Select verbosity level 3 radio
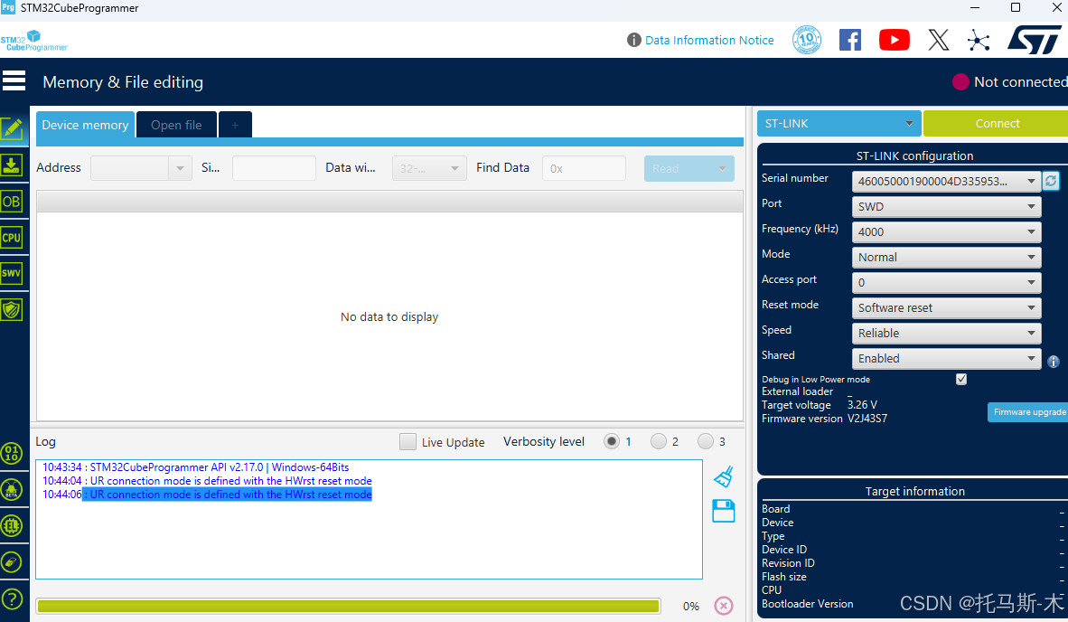 [706, 441]
